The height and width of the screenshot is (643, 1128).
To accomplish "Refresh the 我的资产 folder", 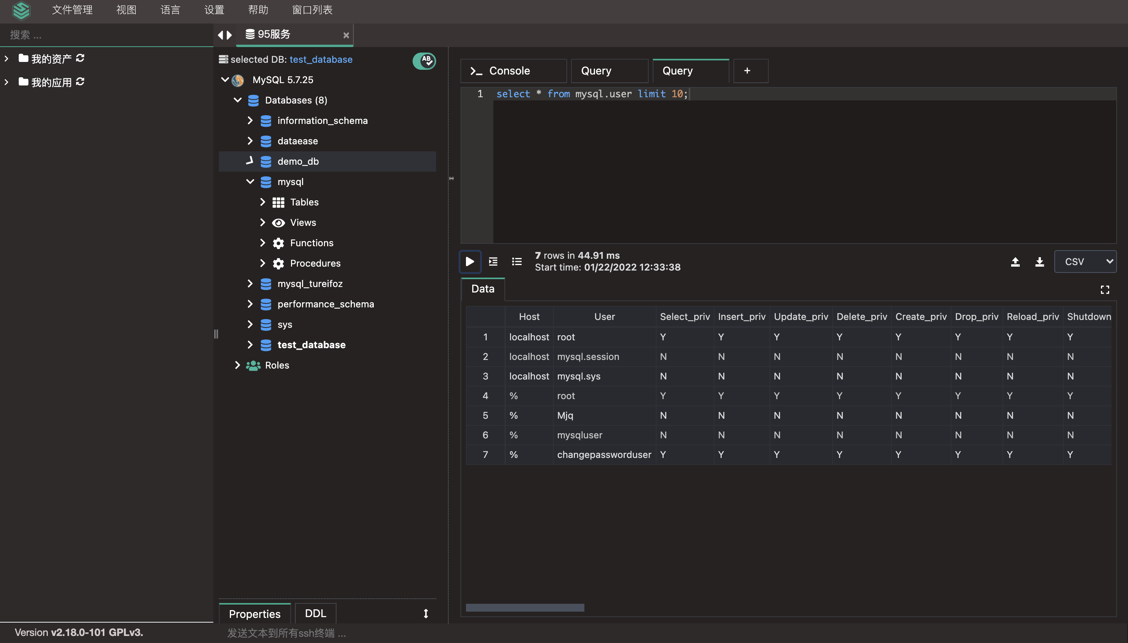I will tap(80, 58).
